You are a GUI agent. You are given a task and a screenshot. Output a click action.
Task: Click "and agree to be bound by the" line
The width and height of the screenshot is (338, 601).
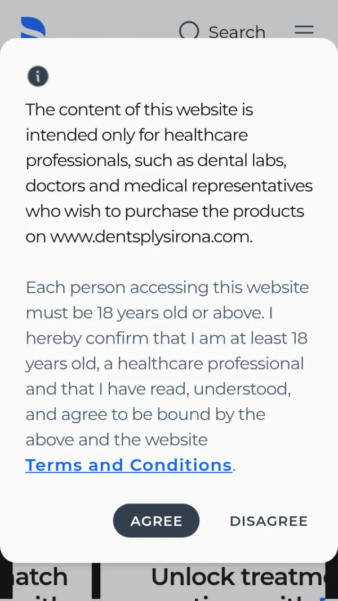click(x=145, y=414)
